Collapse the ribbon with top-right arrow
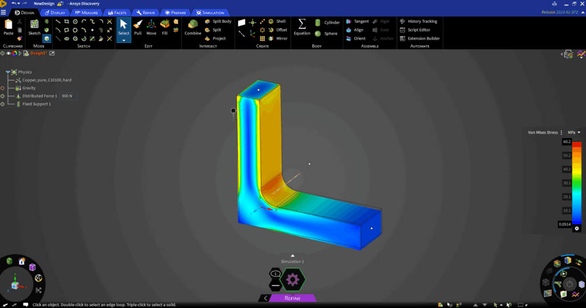 point(583,13)
